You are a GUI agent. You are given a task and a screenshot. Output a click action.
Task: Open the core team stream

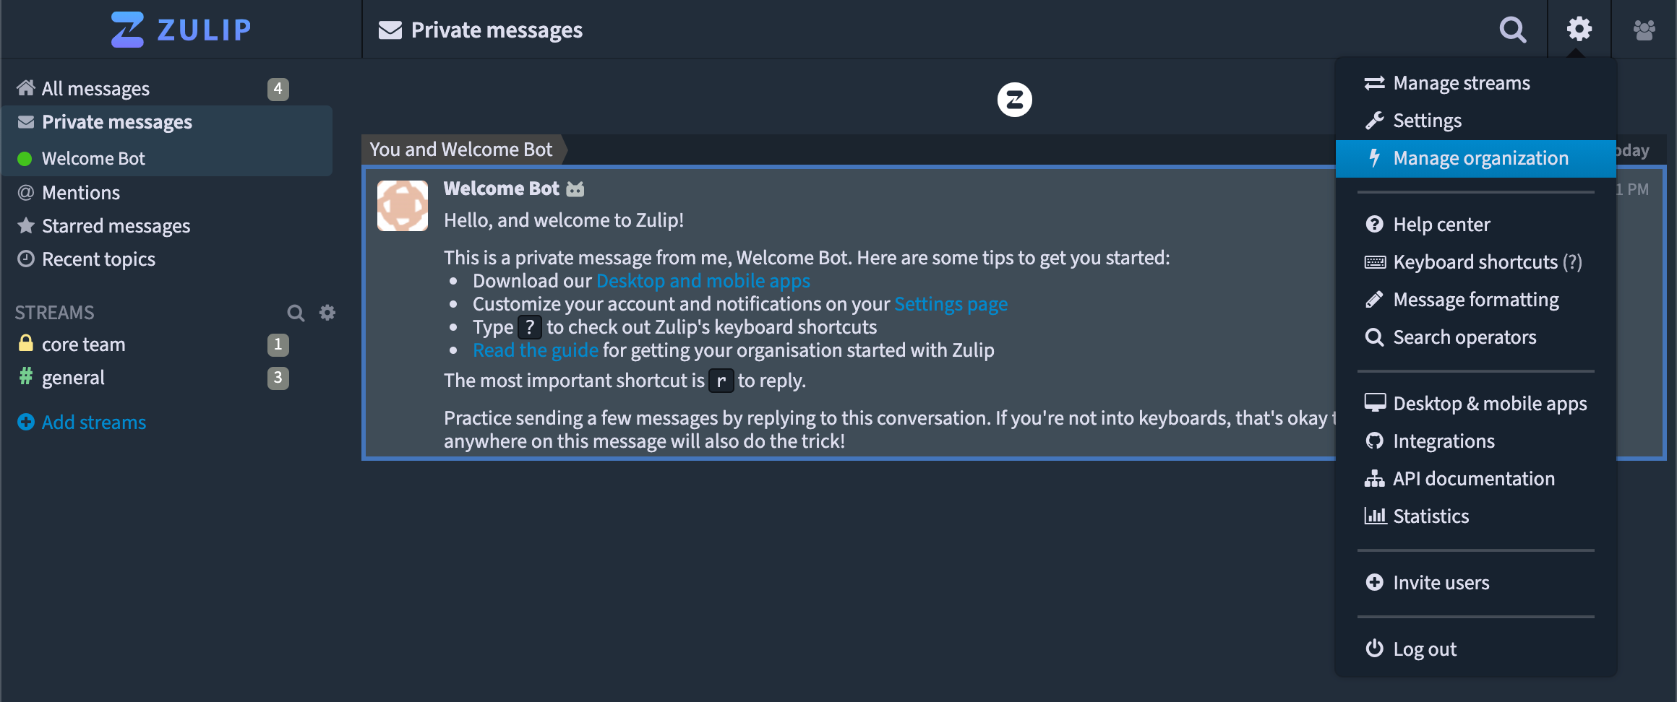(x=84, y=344)
